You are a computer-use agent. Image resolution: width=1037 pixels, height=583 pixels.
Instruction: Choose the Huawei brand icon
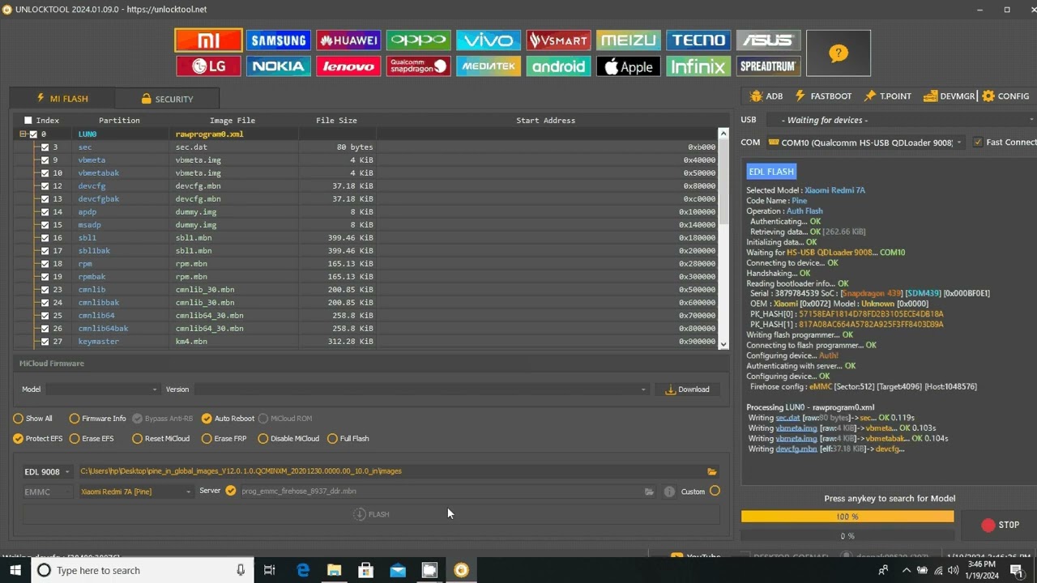[348, 40]
